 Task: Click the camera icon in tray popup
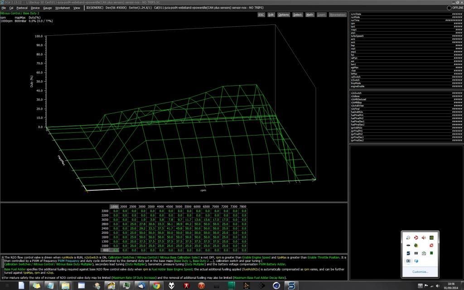[408, 261]
